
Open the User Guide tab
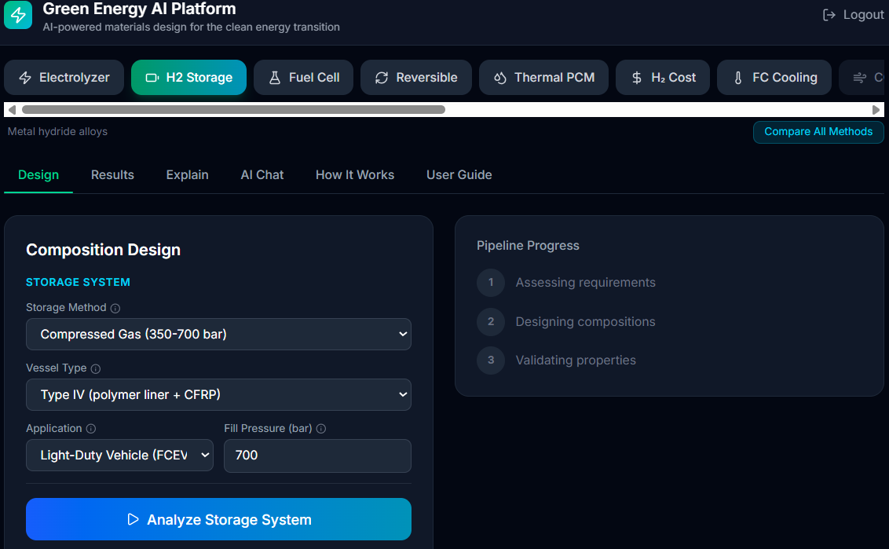point(459,175)
